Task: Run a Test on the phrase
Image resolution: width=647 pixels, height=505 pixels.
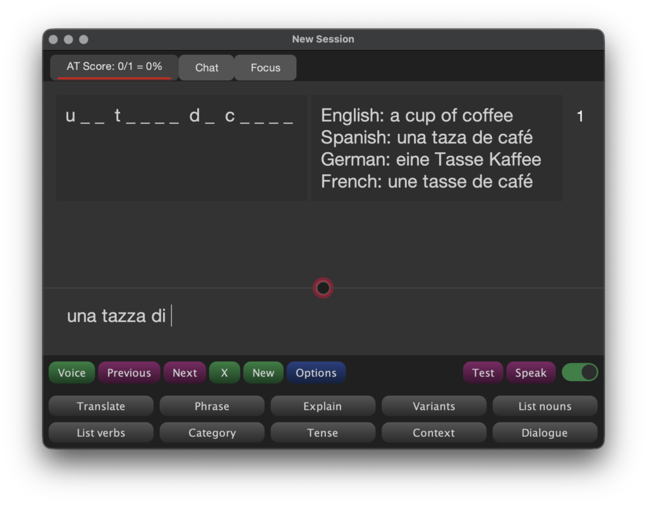Action: coord(483,372)
